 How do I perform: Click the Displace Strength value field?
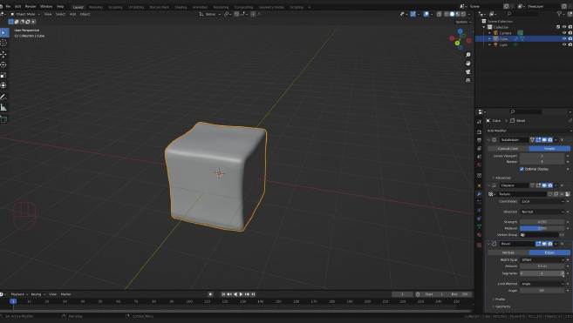(542, 222)
